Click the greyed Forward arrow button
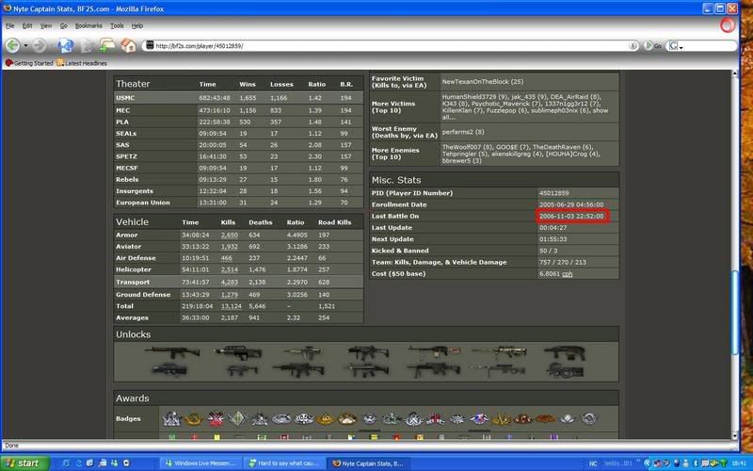 point(40,45)
